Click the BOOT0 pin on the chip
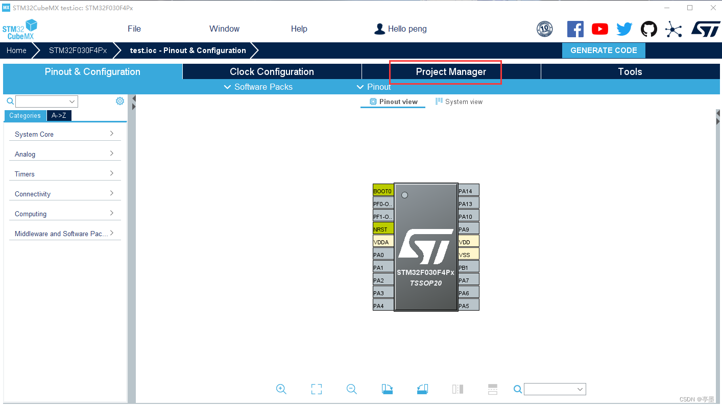 point(383,190)
